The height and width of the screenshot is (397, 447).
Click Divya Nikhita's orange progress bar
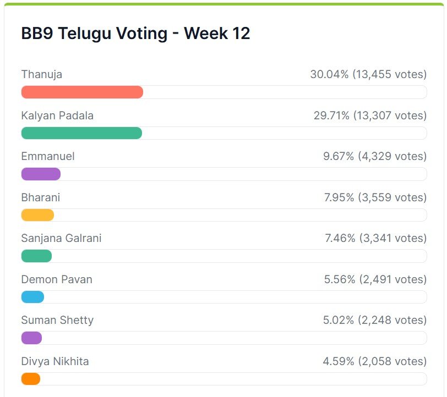[x=31, y=379]
